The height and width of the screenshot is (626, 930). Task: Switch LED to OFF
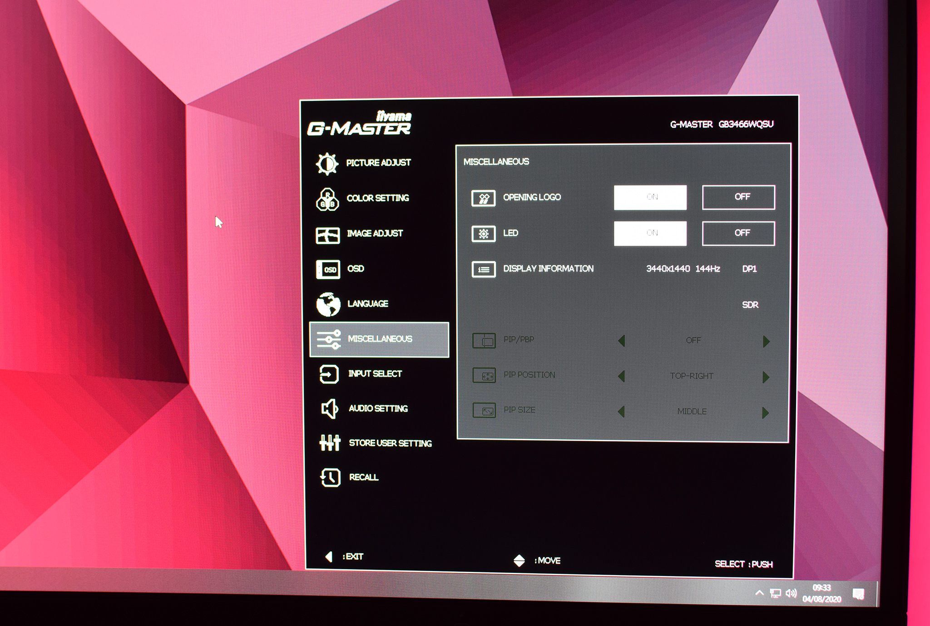pyautogui.click(x=738, y=234)
